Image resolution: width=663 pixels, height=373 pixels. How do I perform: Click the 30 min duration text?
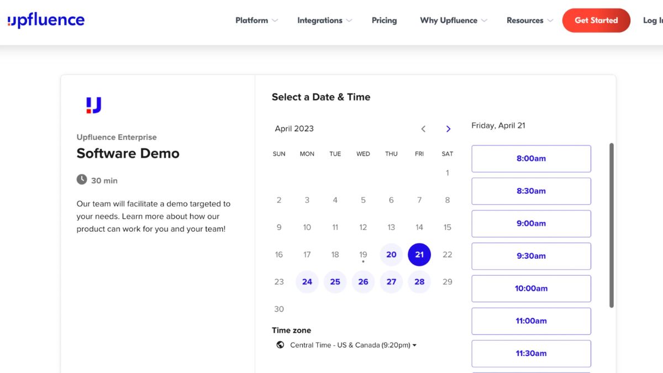(x=104, y=181)
